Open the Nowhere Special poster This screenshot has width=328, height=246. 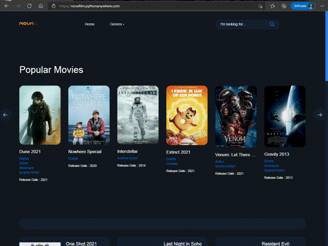(x=89, y=115)
